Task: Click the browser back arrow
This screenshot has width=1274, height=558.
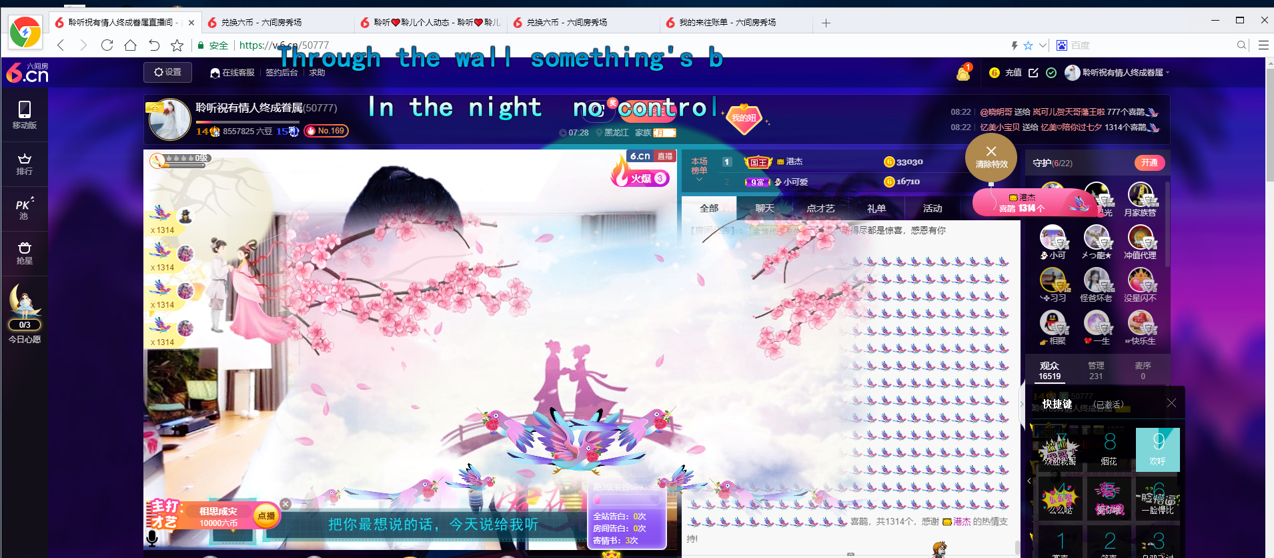Action: pos(61,45)
